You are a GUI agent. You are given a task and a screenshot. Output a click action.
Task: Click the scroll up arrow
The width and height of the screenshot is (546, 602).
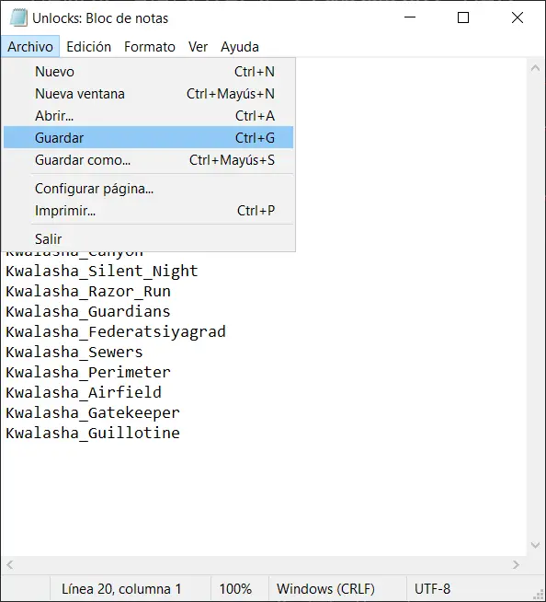pyautogui.click(x=535, y=68)
